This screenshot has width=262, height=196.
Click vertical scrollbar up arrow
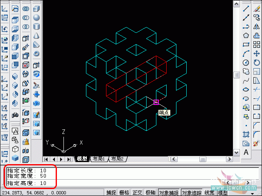click(237, 4)
